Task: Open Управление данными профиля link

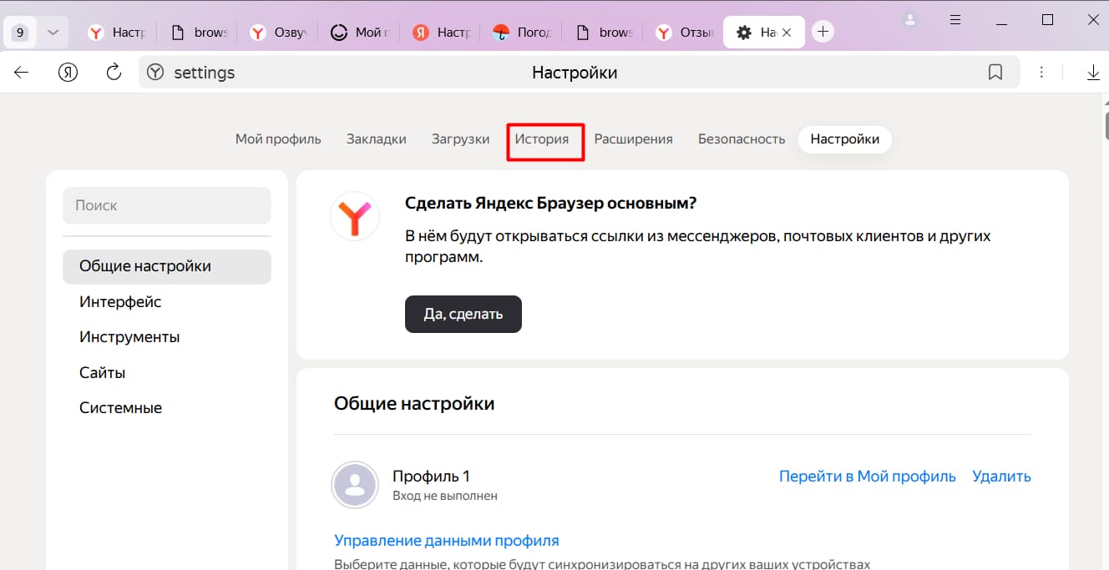Action: click(x=447, y=541)
